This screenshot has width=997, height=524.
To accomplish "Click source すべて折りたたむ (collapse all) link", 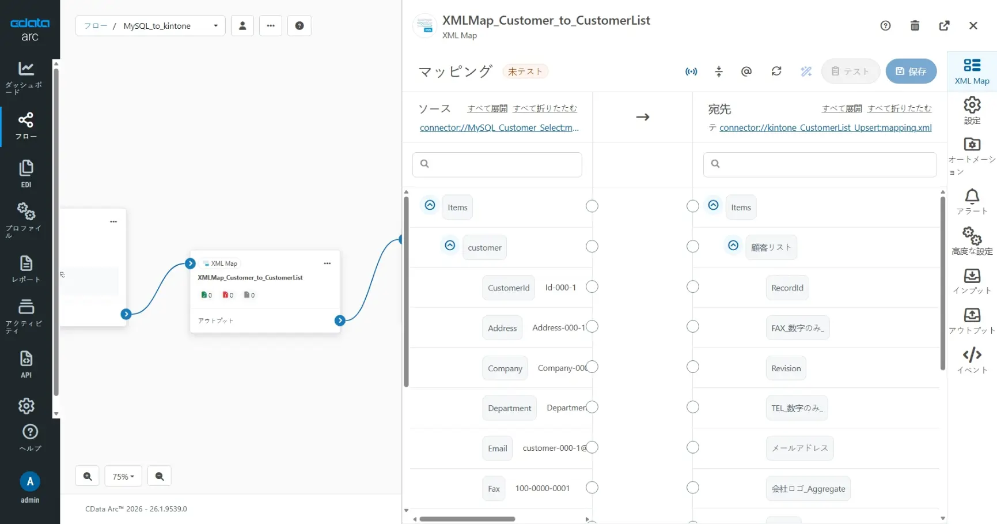I will click(x=545, y=108).
